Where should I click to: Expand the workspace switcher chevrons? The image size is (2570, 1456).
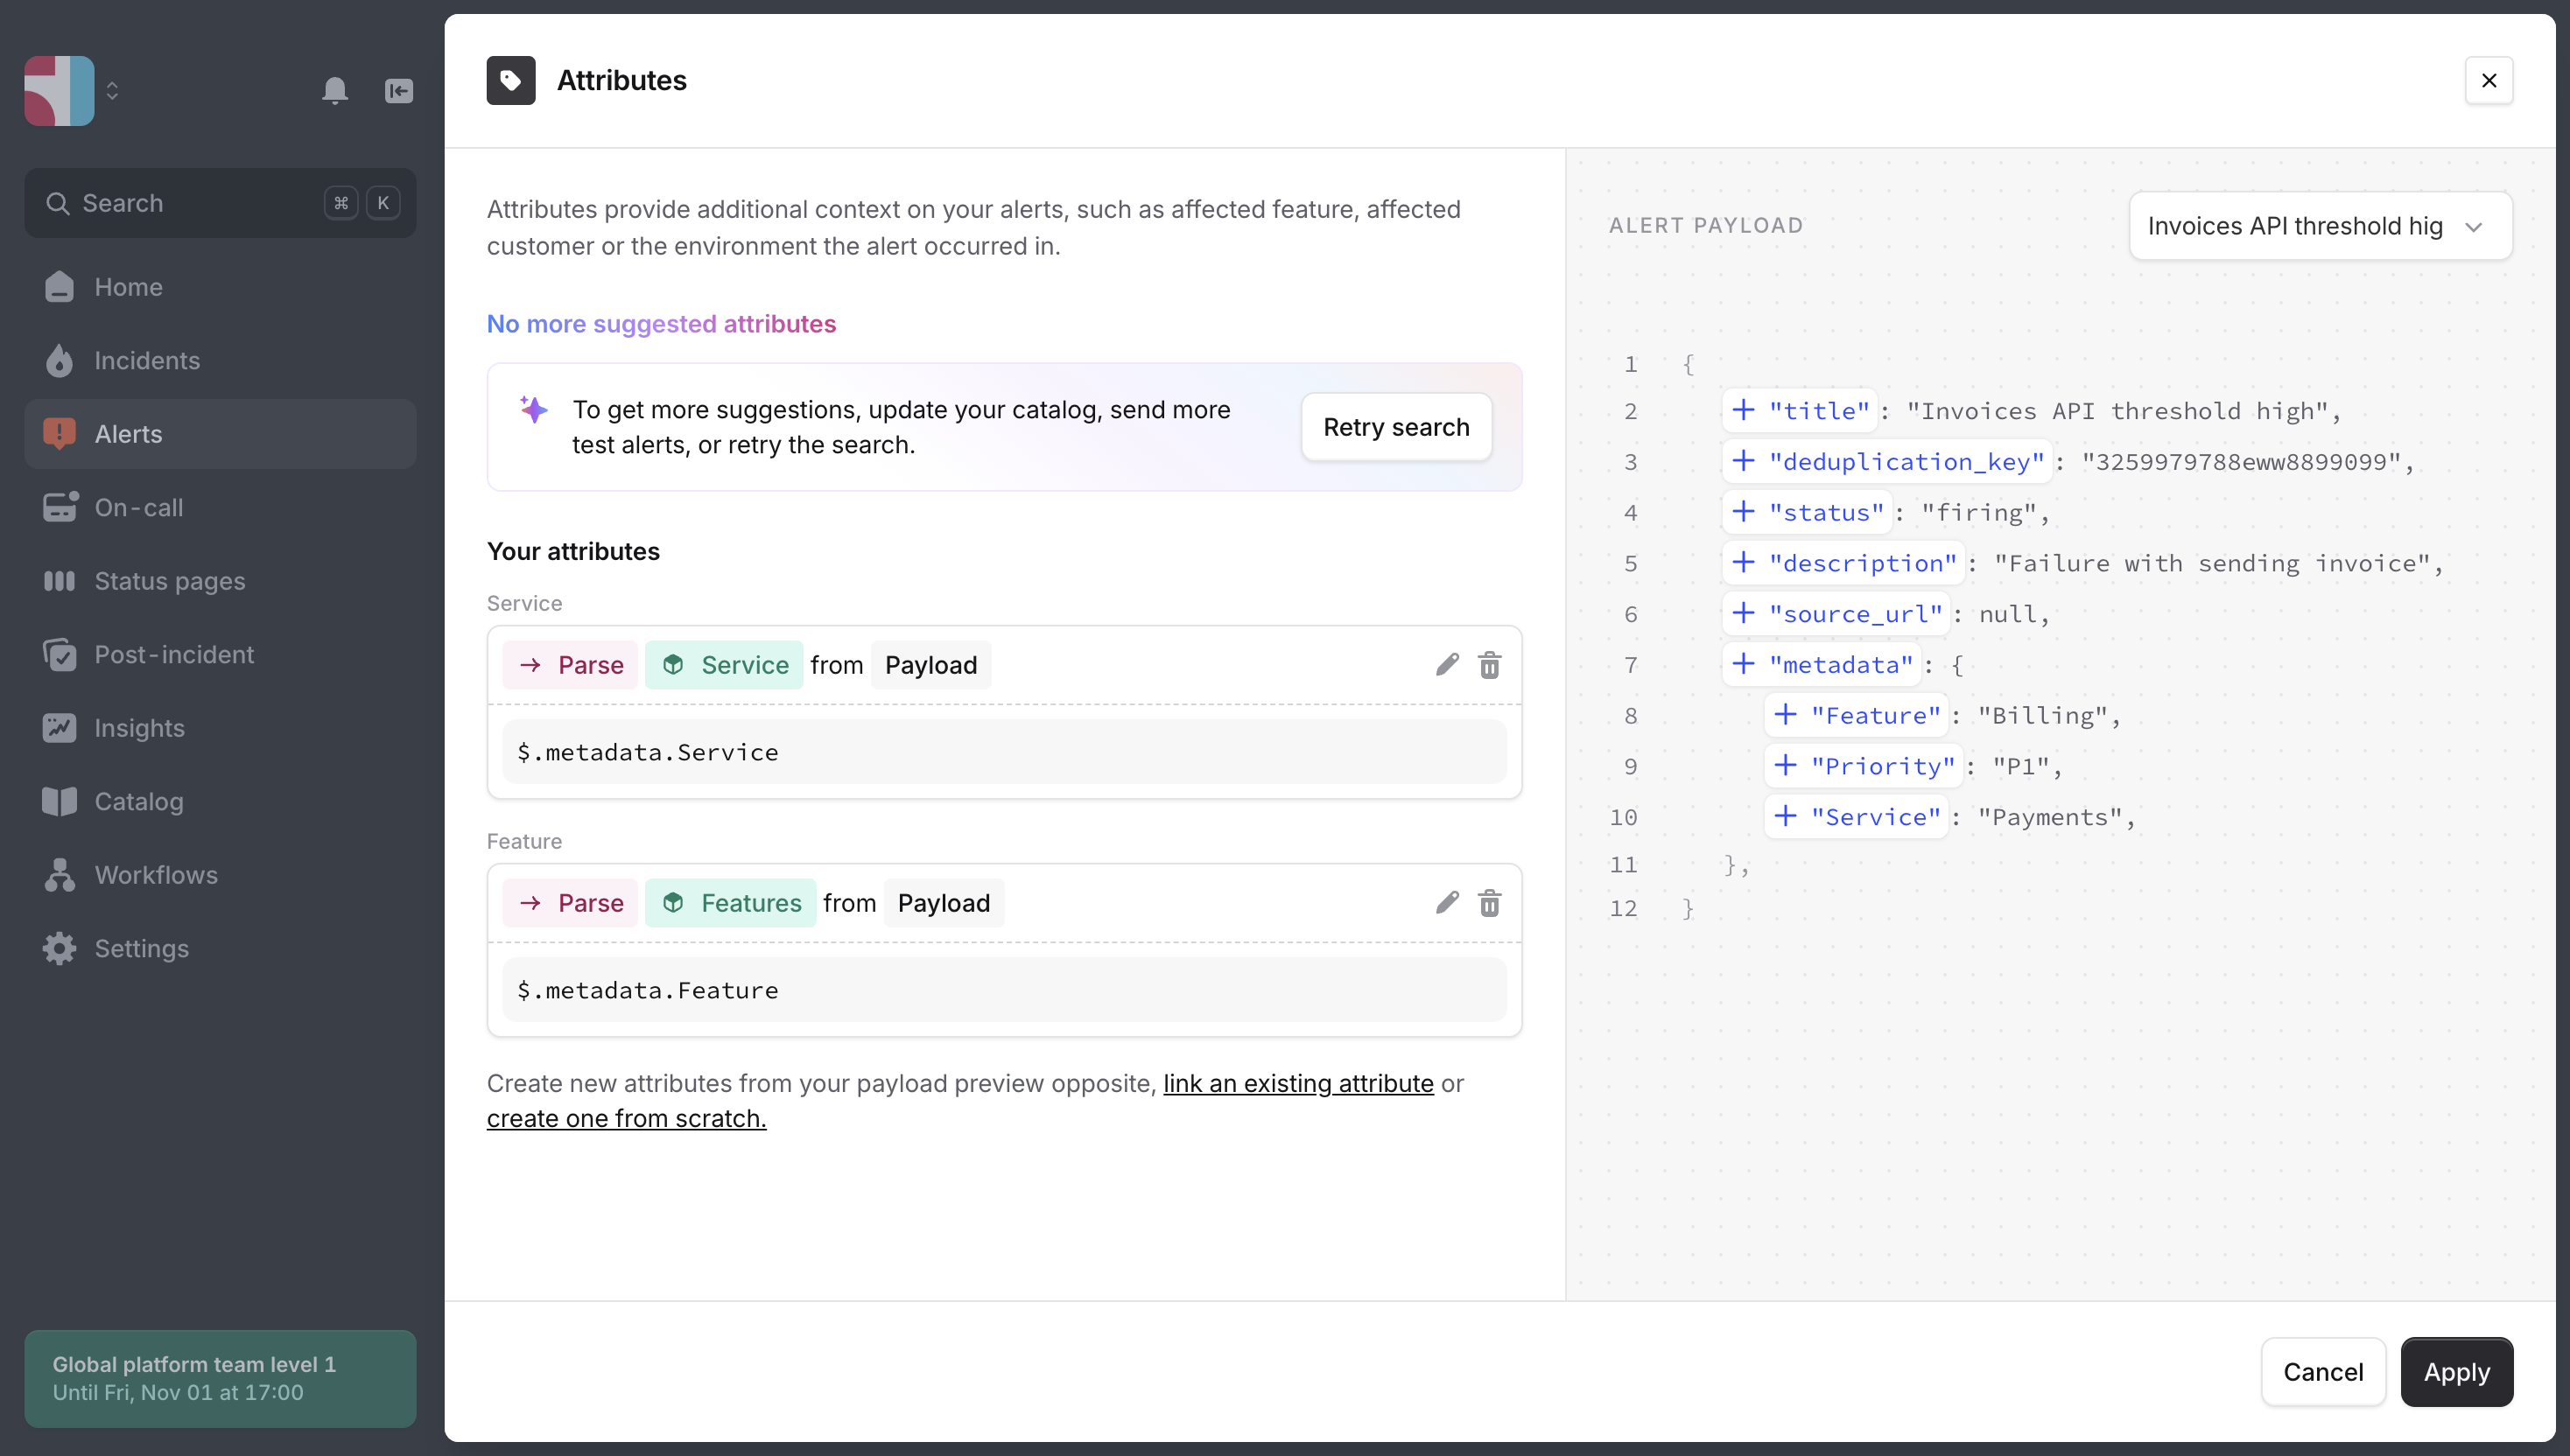tap(112, 91)
